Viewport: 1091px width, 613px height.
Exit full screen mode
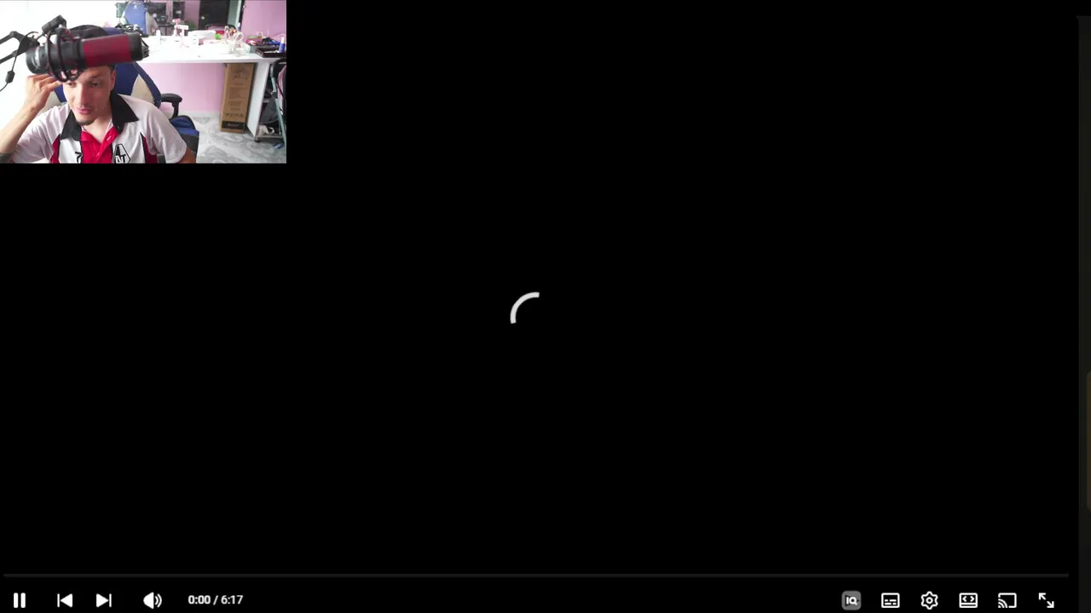tap(1046, 600)
